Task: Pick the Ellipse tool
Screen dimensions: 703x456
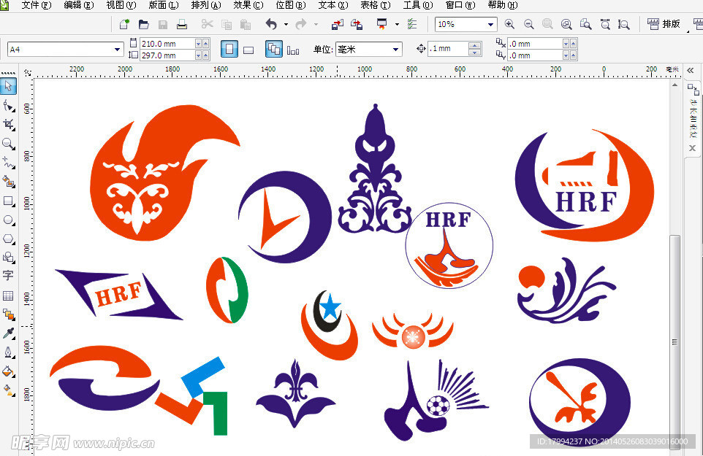Action: point(9,220)
